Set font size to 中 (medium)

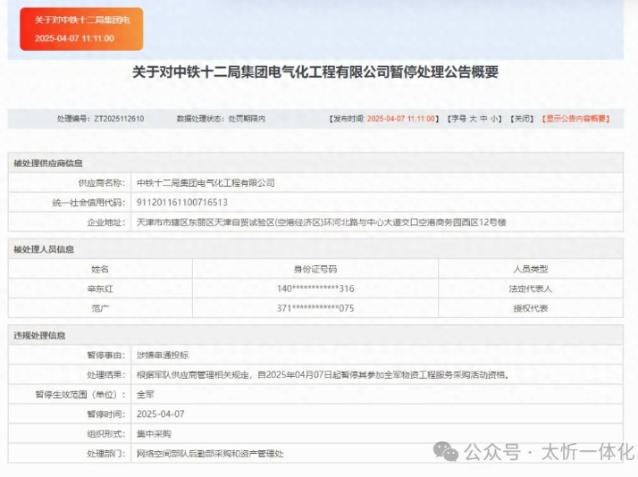tap(484, 119)
